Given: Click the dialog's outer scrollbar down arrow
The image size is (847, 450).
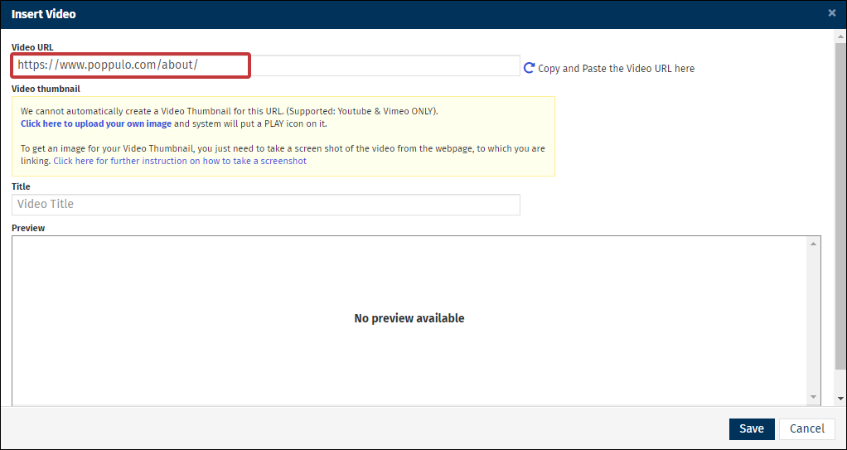Looking at the screenshot, I should [x=840, y=399].
